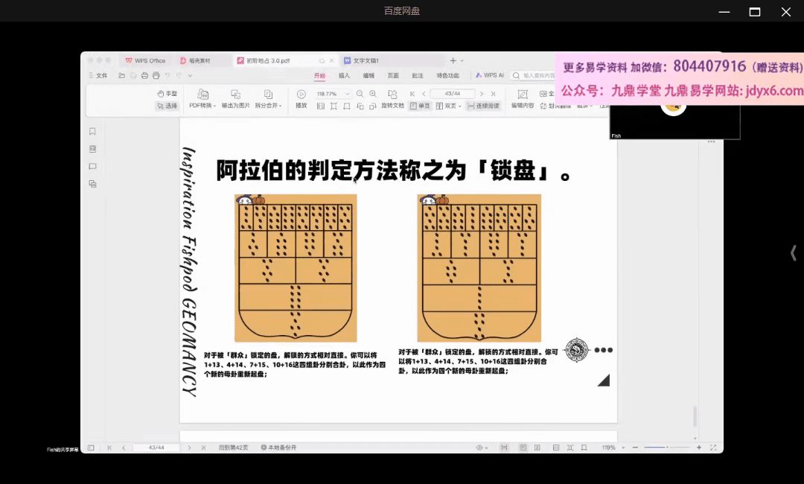The width and height of the screenshot is (804, 484).
Task: Toggle Single Page (单页) view
Action: (x=421, y=106)
